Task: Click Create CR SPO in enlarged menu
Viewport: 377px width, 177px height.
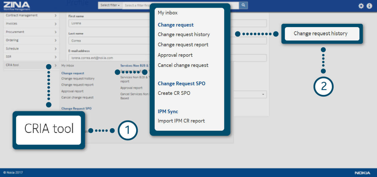Action: pyautogui.click(x=174, y=93)
